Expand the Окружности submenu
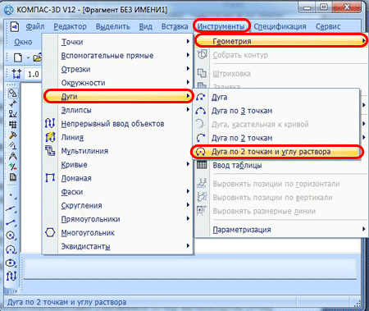369x311 pixels. pyautogui.click(x=118, y=83)
